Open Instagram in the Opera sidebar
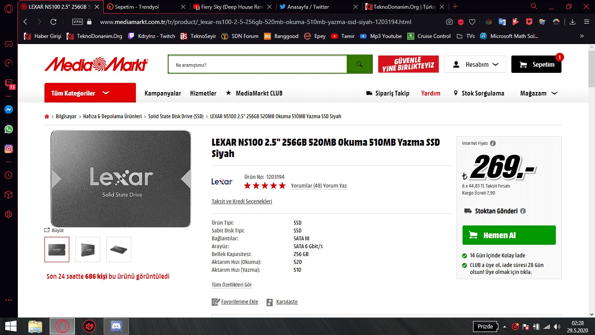The height and width of the screenshot is (335, 595). tap(9, 149)
